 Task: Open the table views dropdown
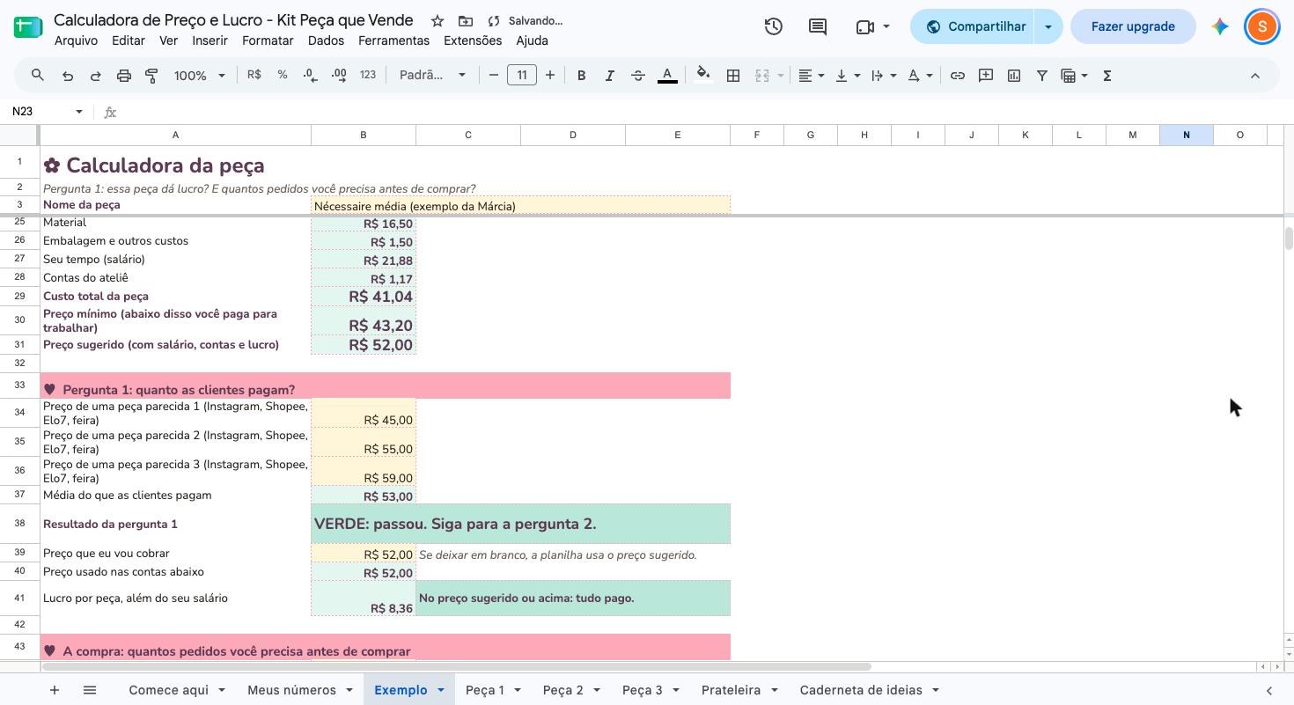pyautogui.click(x=1074, y=76)
